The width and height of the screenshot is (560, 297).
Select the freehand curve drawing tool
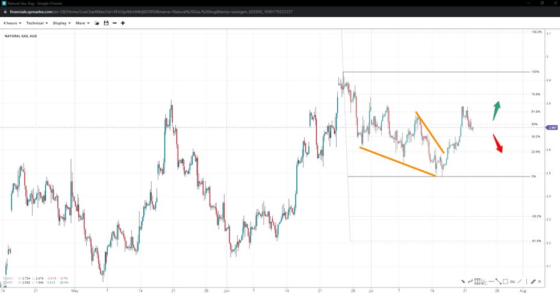470,281
